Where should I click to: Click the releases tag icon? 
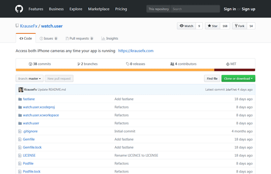128,64
